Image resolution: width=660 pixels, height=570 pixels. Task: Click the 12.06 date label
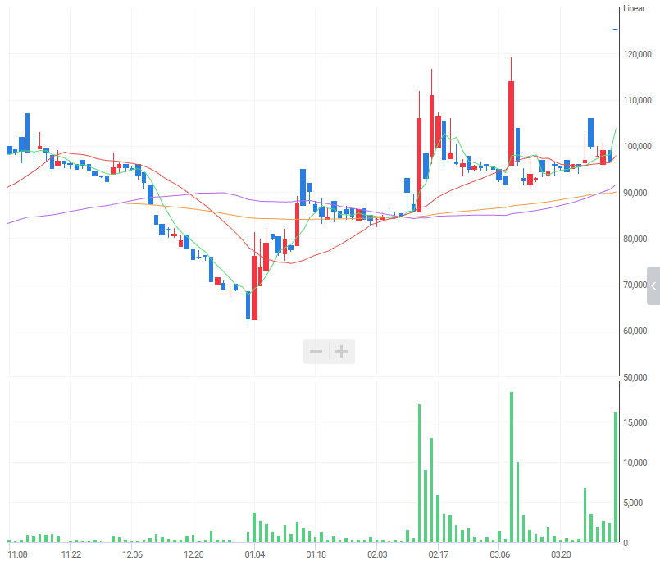click(132, 554)
